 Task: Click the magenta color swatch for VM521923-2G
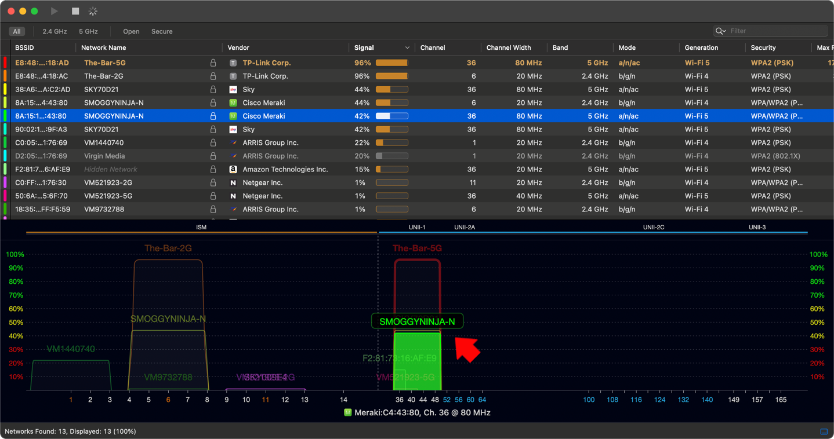[5, 182]
